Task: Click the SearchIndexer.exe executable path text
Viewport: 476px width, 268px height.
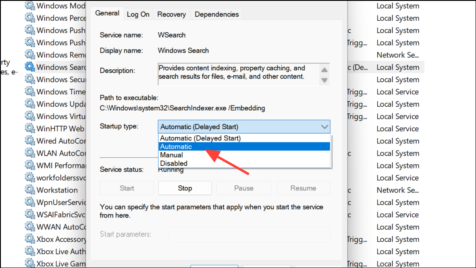Action: (182, 108)
